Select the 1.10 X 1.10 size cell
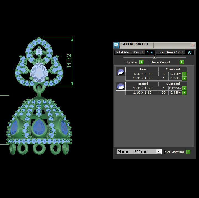The image size is (199, 198). [x=142, y=93]
